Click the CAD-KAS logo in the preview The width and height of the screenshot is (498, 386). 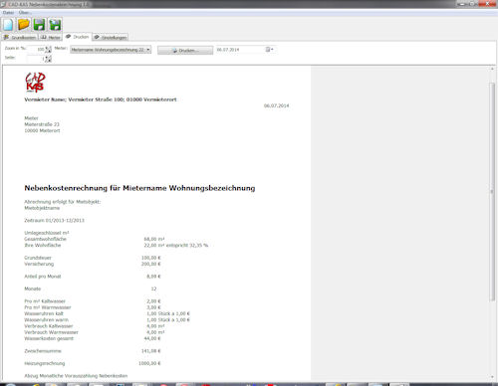pos(35,83)
